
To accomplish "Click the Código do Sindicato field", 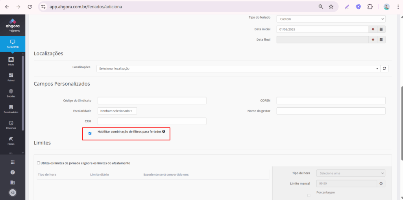I will point(152,101).
